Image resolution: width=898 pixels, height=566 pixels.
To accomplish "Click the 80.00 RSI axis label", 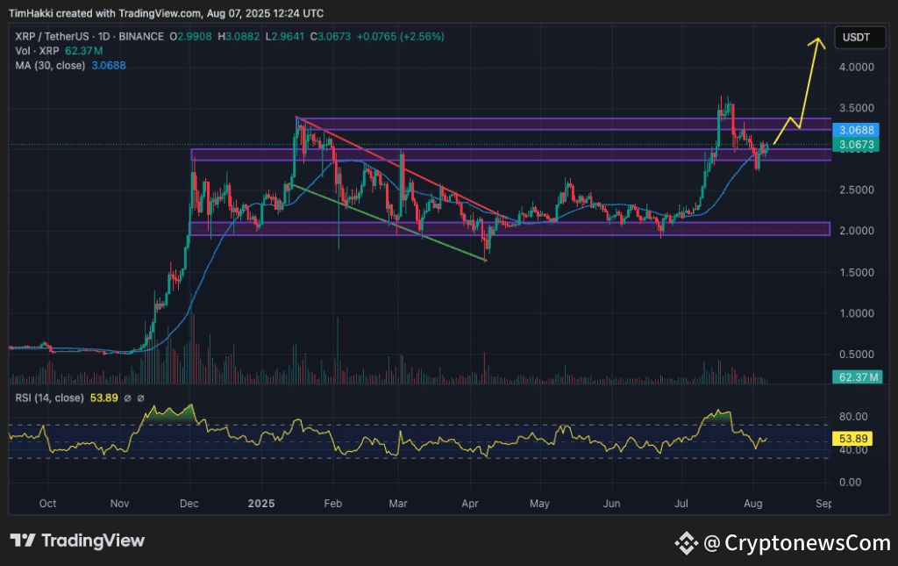I will click(852, 417).
